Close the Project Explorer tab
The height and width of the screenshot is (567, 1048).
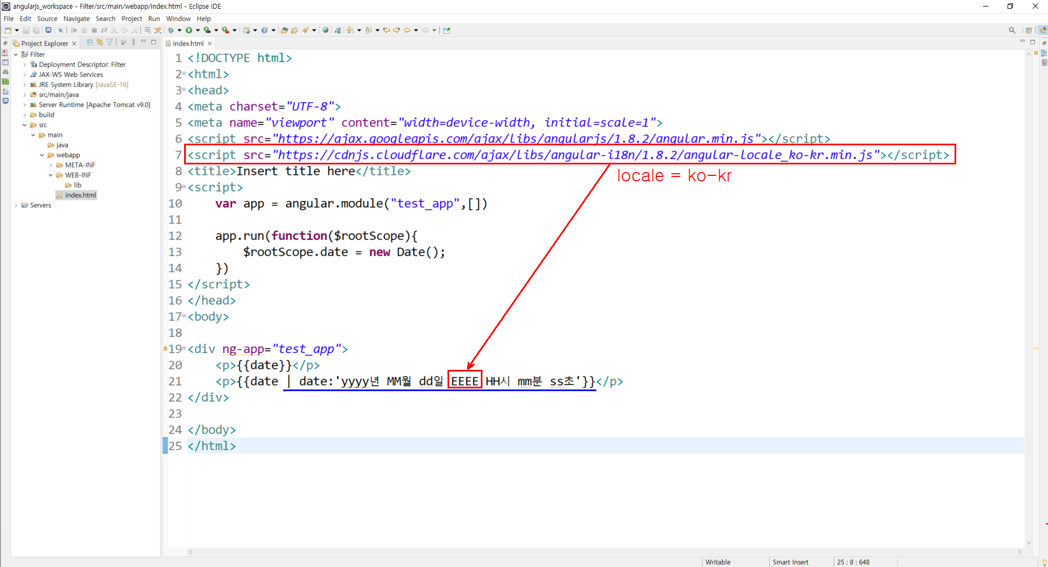74,44
